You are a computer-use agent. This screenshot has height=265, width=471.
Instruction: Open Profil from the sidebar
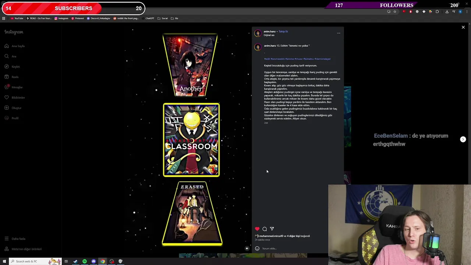[11, 118]
